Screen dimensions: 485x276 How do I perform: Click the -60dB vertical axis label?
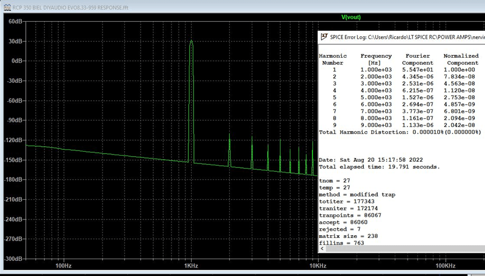14,101
